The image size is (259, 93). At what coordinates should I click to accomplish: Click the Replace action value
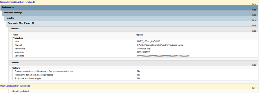139,35
